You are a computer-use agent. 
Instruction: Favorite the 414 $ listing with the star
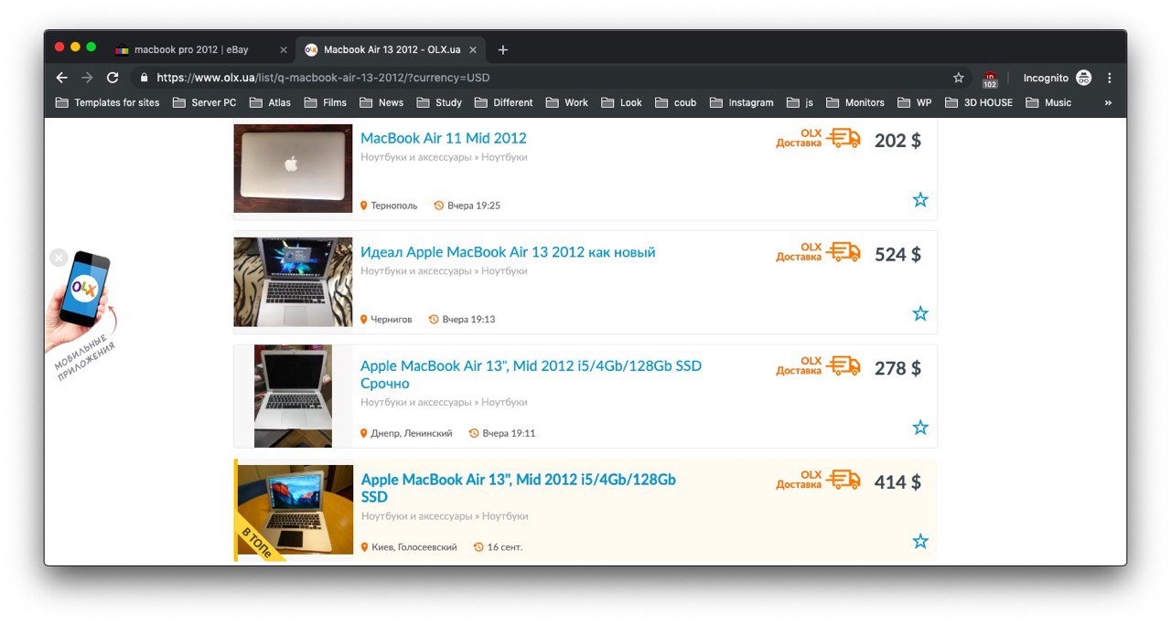click(x=920, y=541)
